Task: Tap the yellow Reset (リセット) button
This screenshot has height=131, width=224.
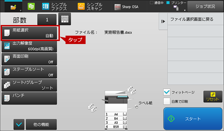Action: click(213, 97)
